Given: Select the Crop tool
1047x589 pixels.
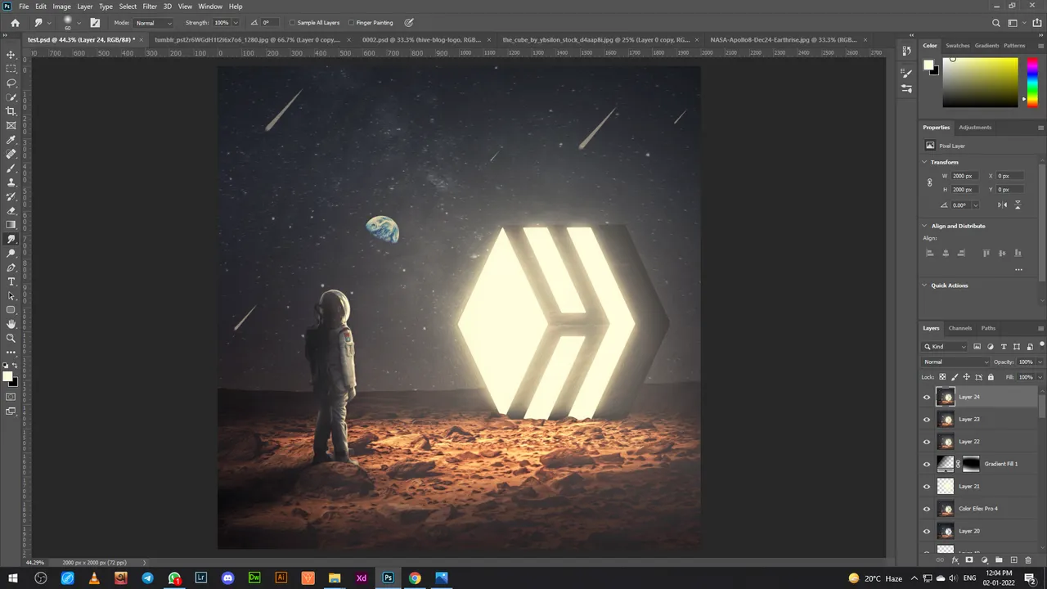Looking at the screenshot, I should [x=11, y=111].
